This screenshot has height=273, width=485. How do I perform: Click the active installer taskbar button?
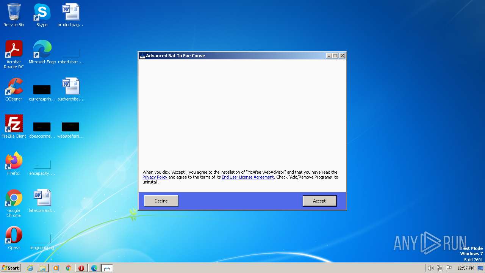[107, 268]
